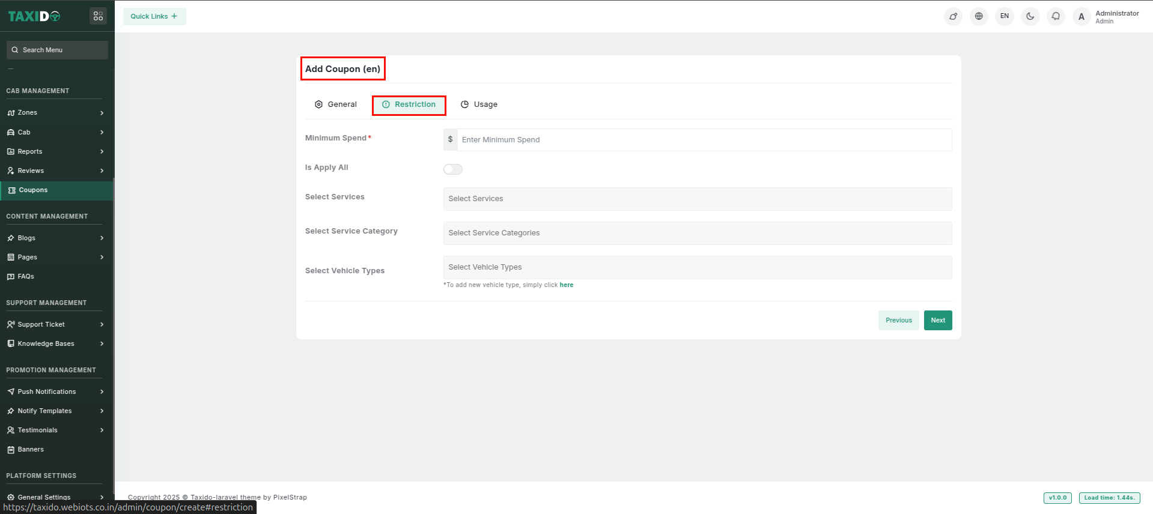The width and height of the screenshot is (1153, 514).
Task: Open the Select Services dropdown
Action: (697, 199)
